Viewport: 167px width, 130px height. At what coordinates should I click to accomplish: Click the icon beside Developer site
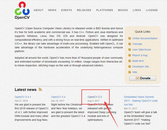pyautogui.click(x=130, y=66)
